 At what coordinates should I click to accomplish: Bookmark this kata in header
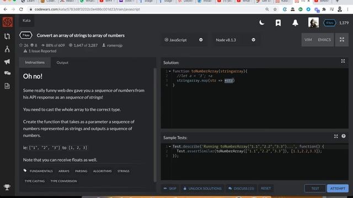pos(278,23)
